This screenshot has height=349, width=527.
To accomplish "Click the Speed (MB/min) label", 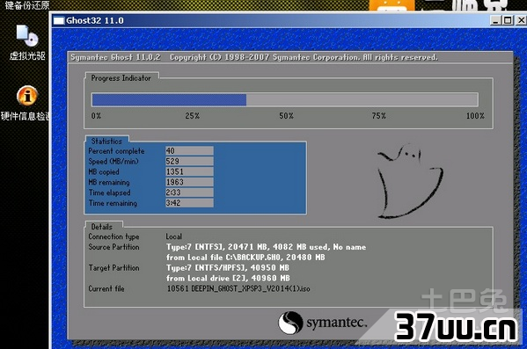I will 113,161.
